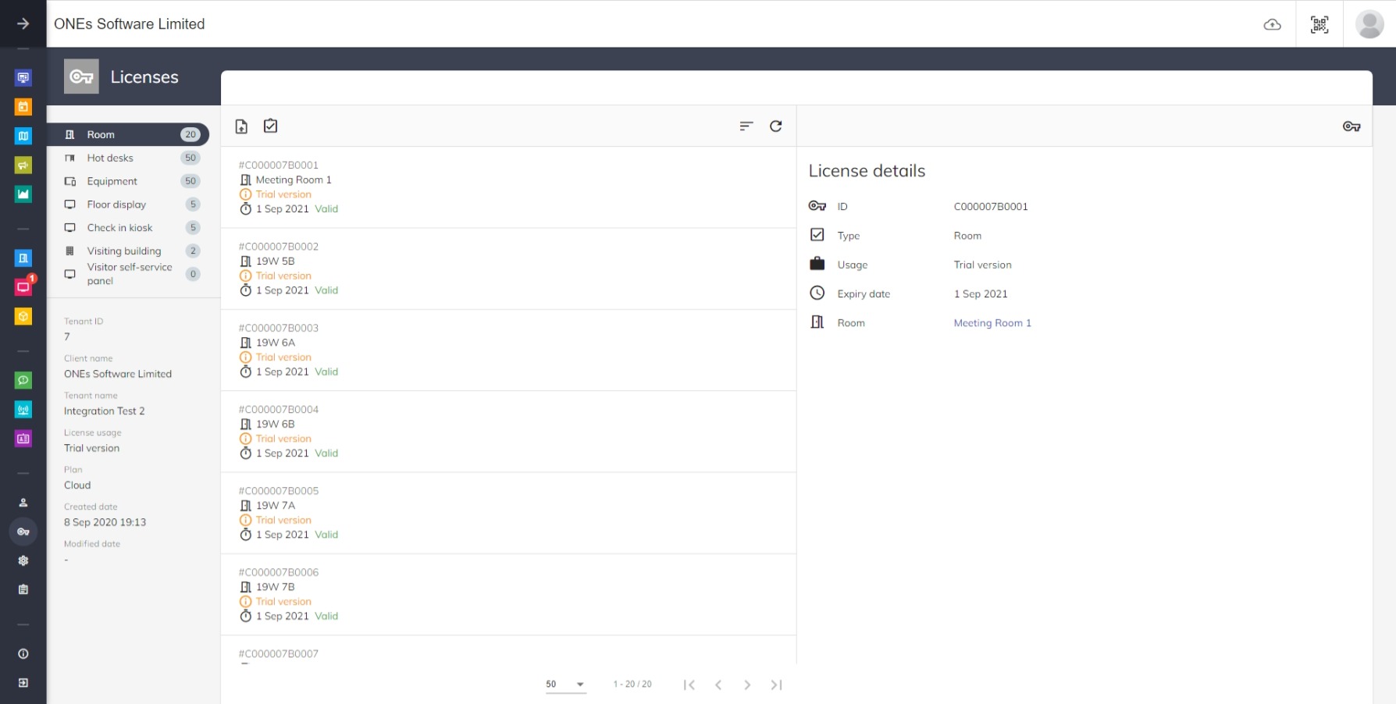This screenshot has height=704, width=1396.
Task: Click the import license file icon
Action: (241, 126)
